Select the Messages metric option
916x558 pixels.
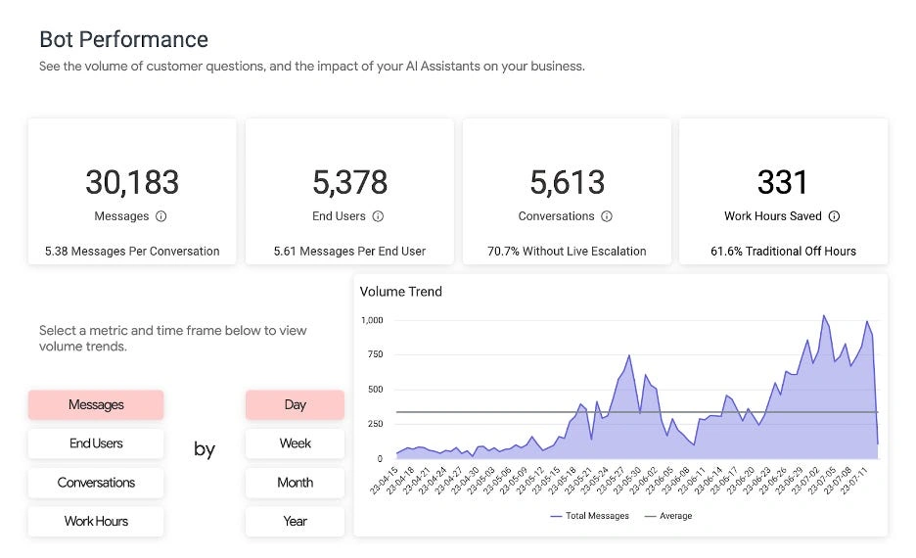tap(96, 404)
